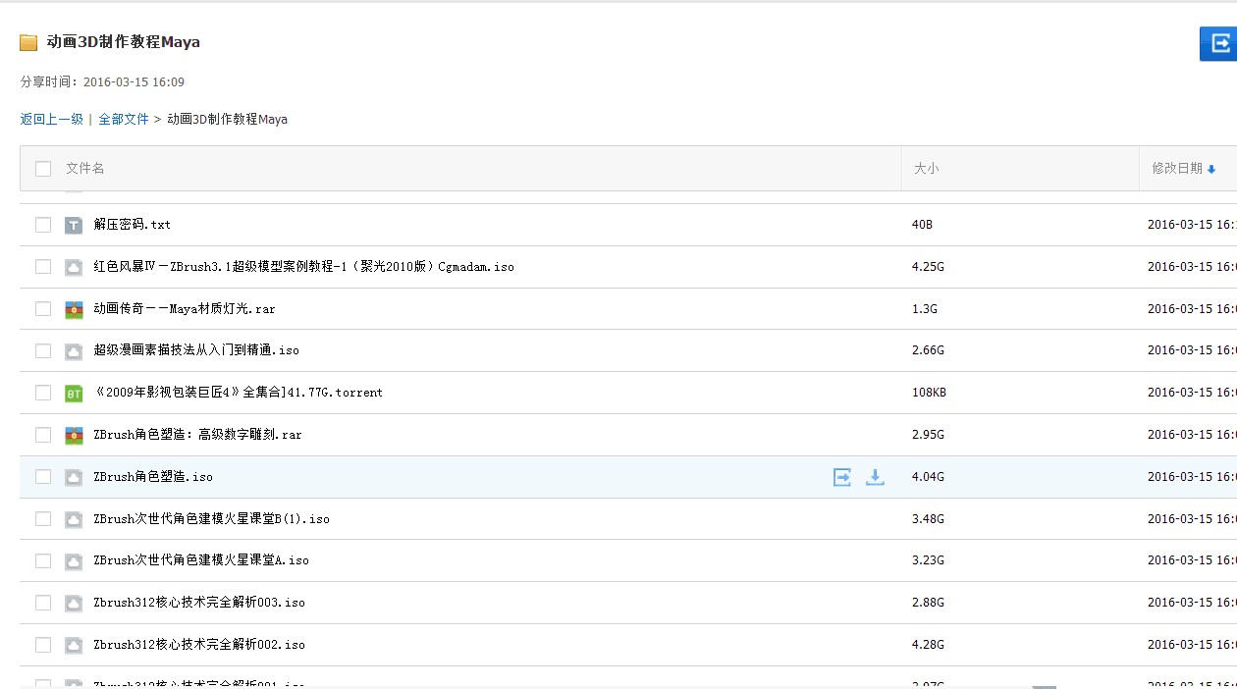Click the 4.28G size value
The width and height of the screenshot is (1237, 689).
point(928,645)
